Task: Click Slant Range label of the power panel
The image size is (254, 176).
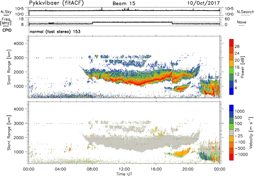Action: (9, 67)
